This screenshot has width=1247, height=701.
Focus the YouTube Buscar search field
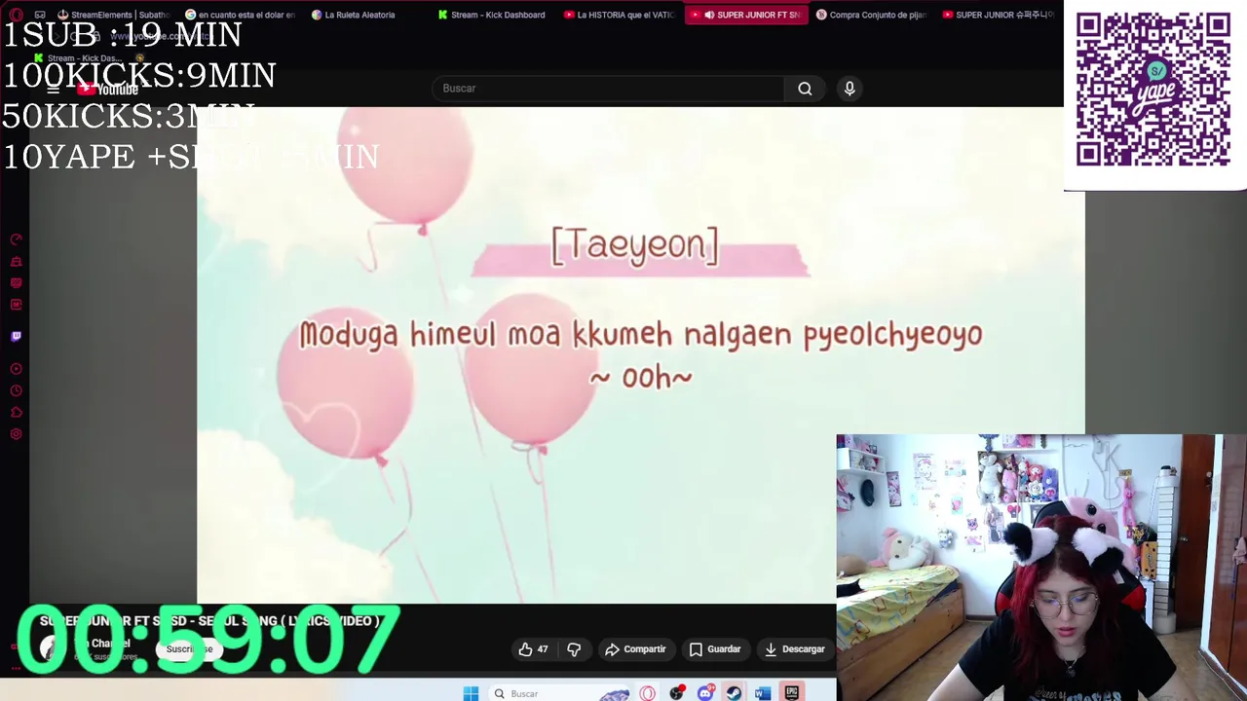(608, 89)
